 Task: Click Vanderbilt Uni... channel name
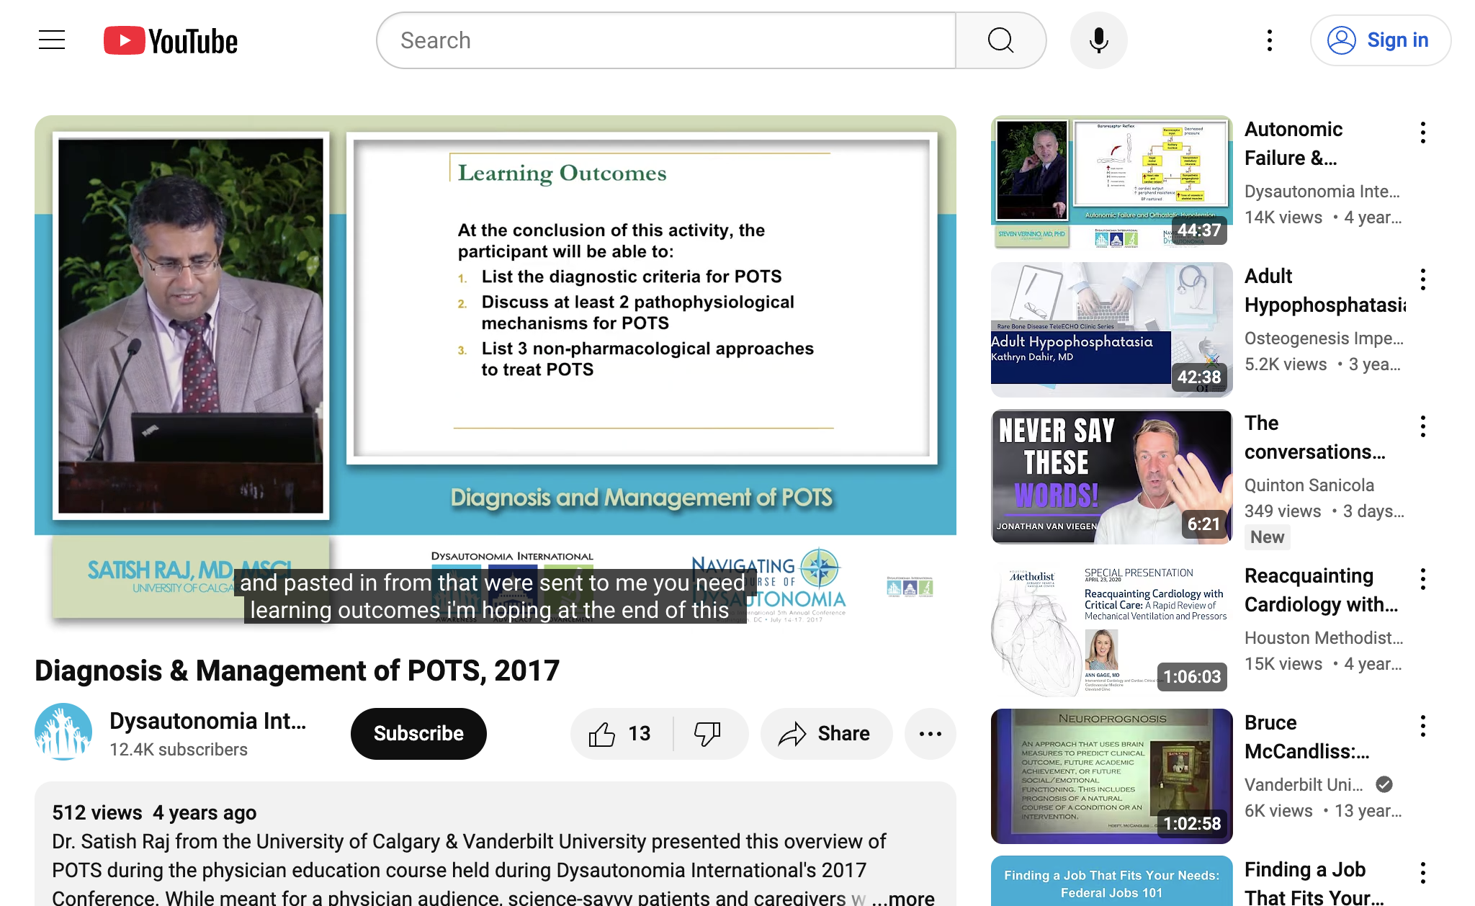tap(1304, 785)
